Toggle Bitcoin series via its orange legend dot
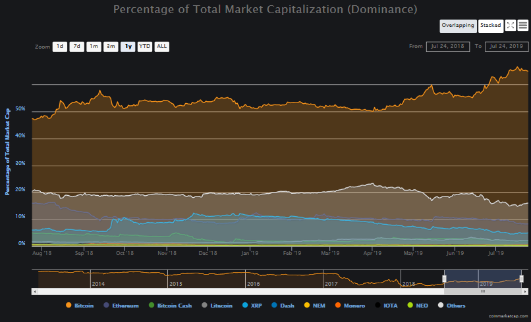 pos(69,305)
